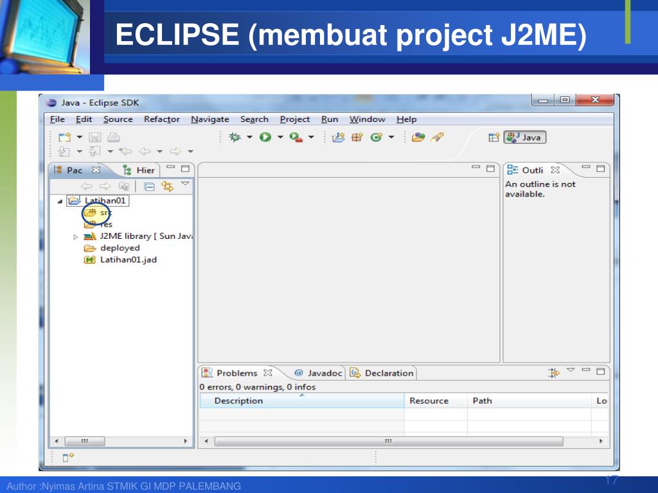Viewport: 658px width, 493px height.
Task: Open the Run menu
Action: pos(330,119)
